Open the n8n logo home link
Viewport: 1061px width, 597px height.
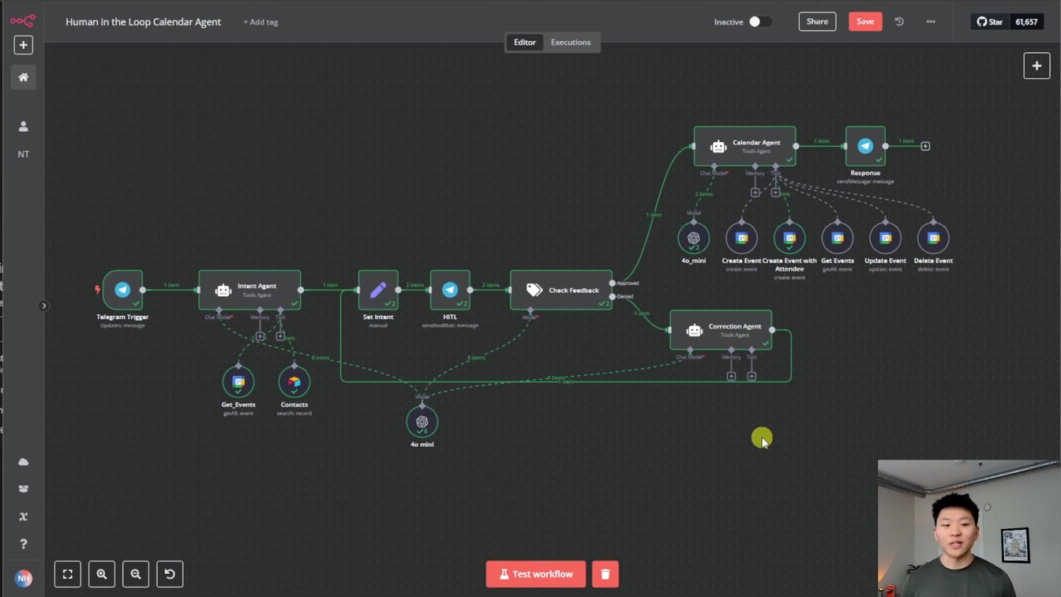click(x=23, y=21)
